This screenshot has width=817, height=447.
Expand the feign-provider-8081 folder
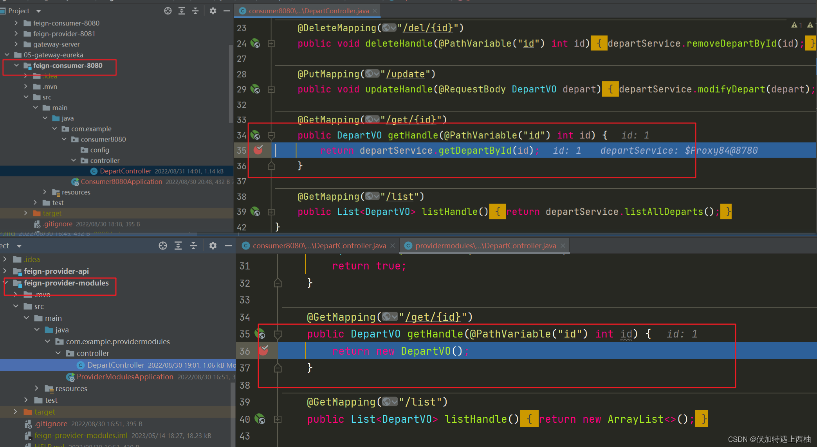16,34
